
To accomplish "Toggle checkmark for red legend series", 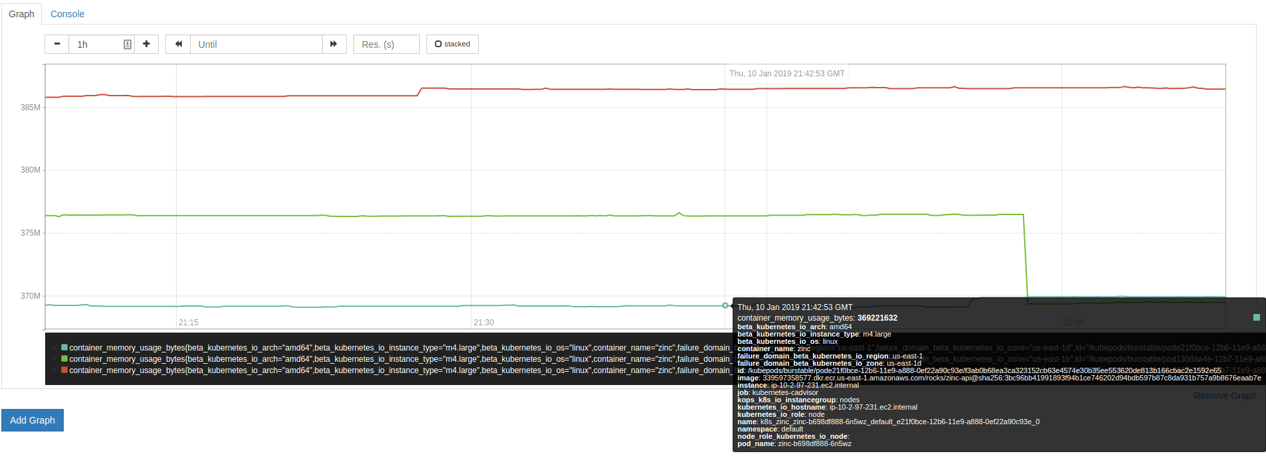I will (x=54, y=370).
